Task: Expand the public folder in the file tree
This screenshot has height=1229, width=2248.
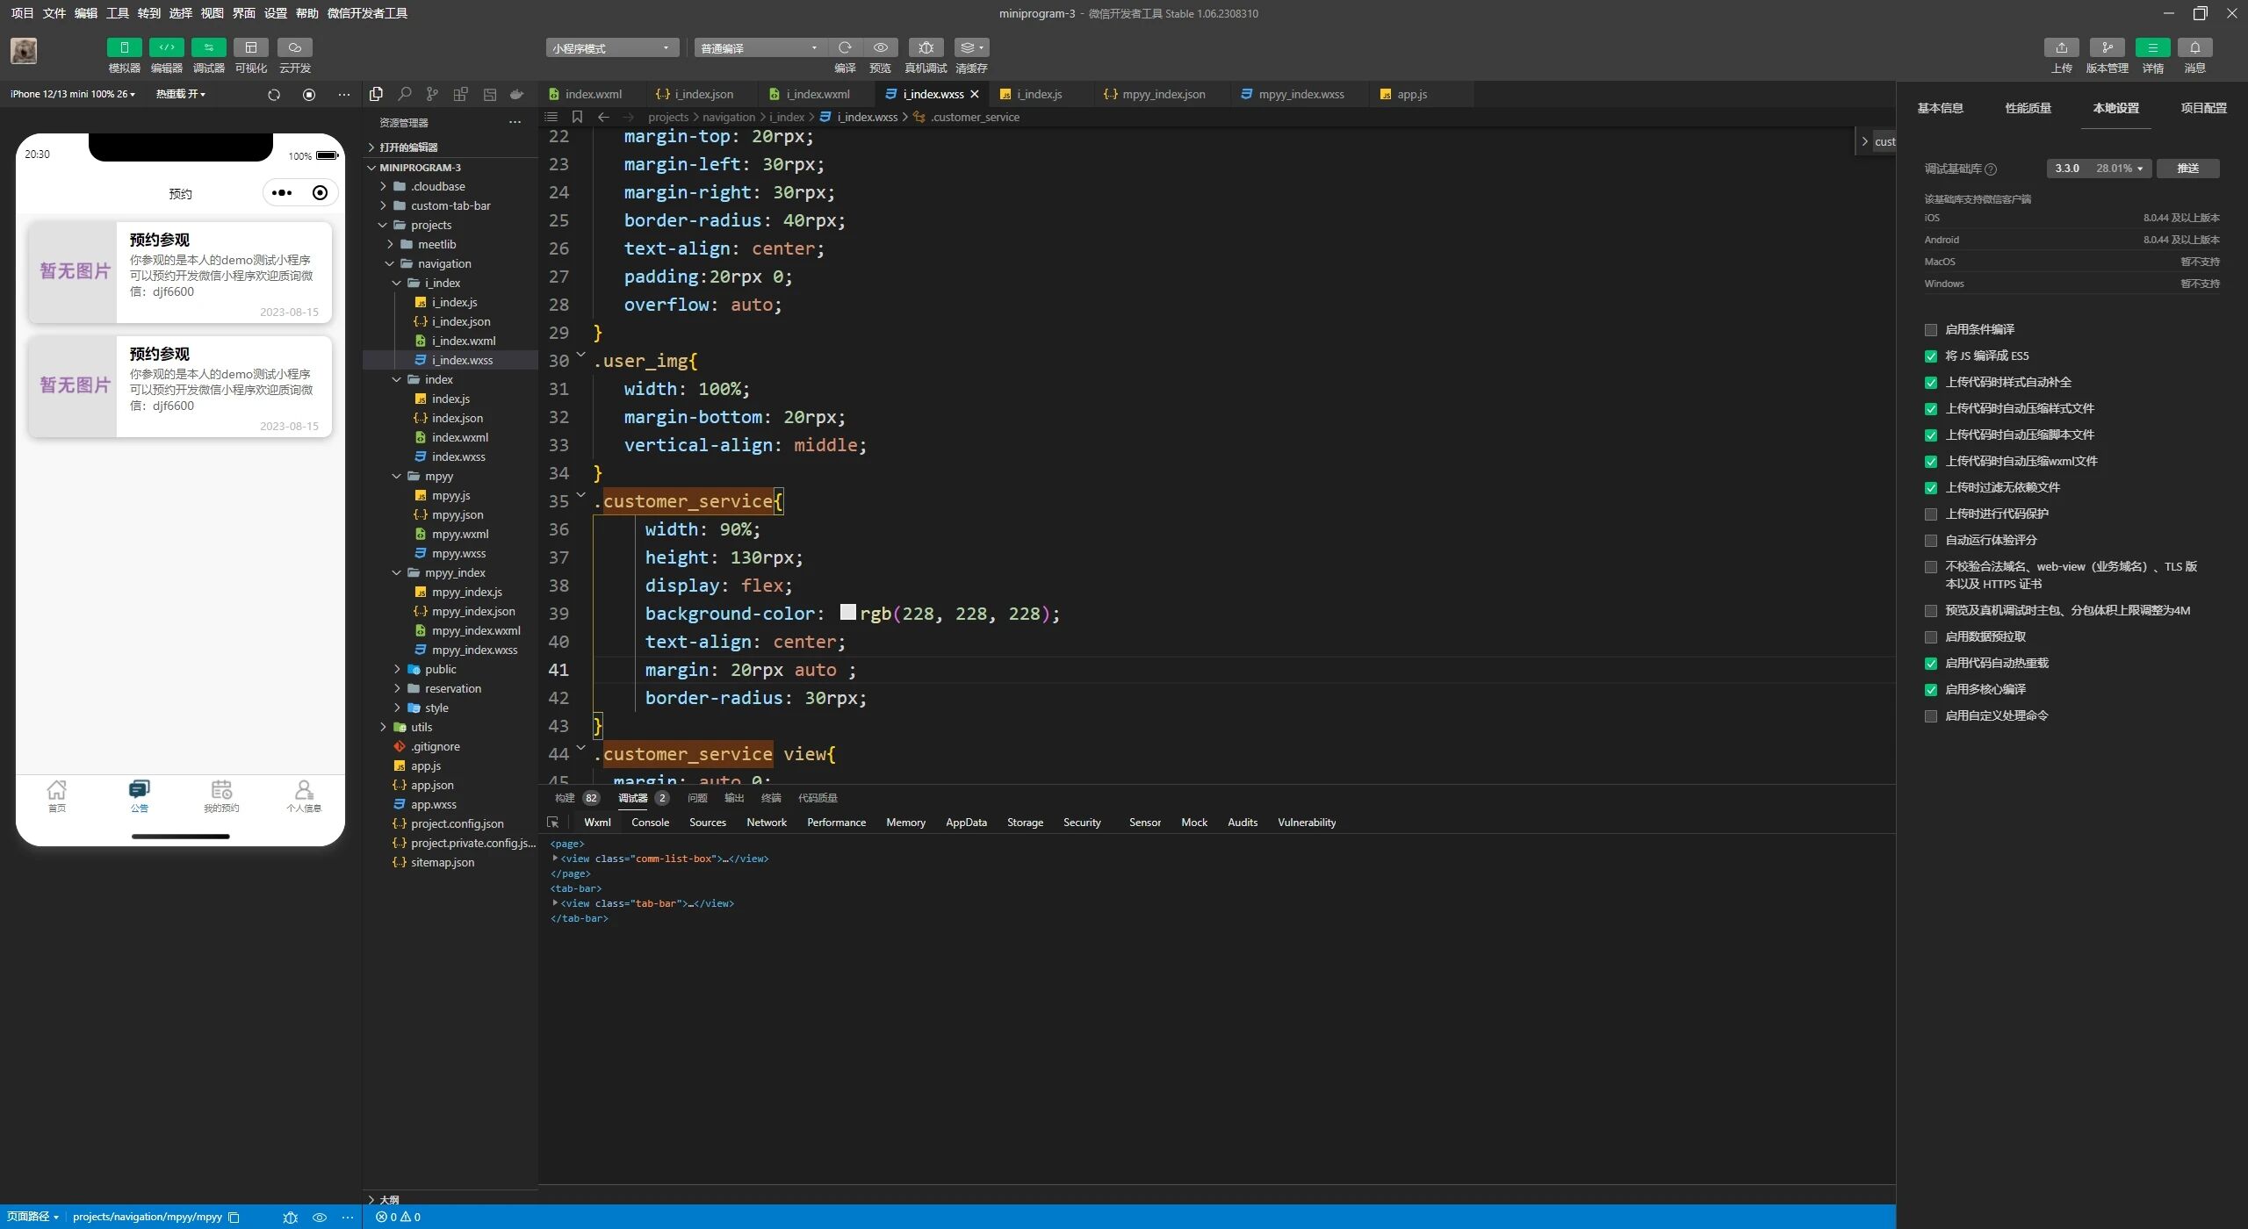Action: [x=440, y=669]
